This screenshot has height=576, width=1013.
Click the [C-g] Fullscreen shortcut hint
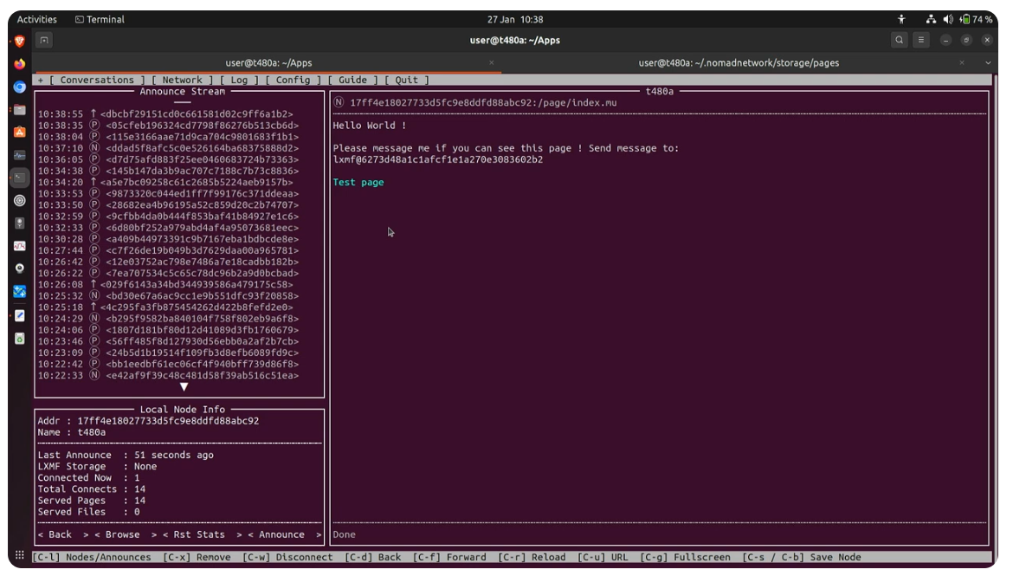coord(686,557)
